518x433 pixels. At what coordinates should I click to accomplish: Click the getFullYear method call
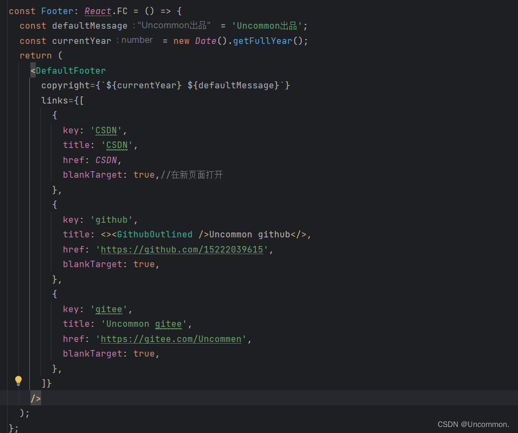click(x=263, y=41)
